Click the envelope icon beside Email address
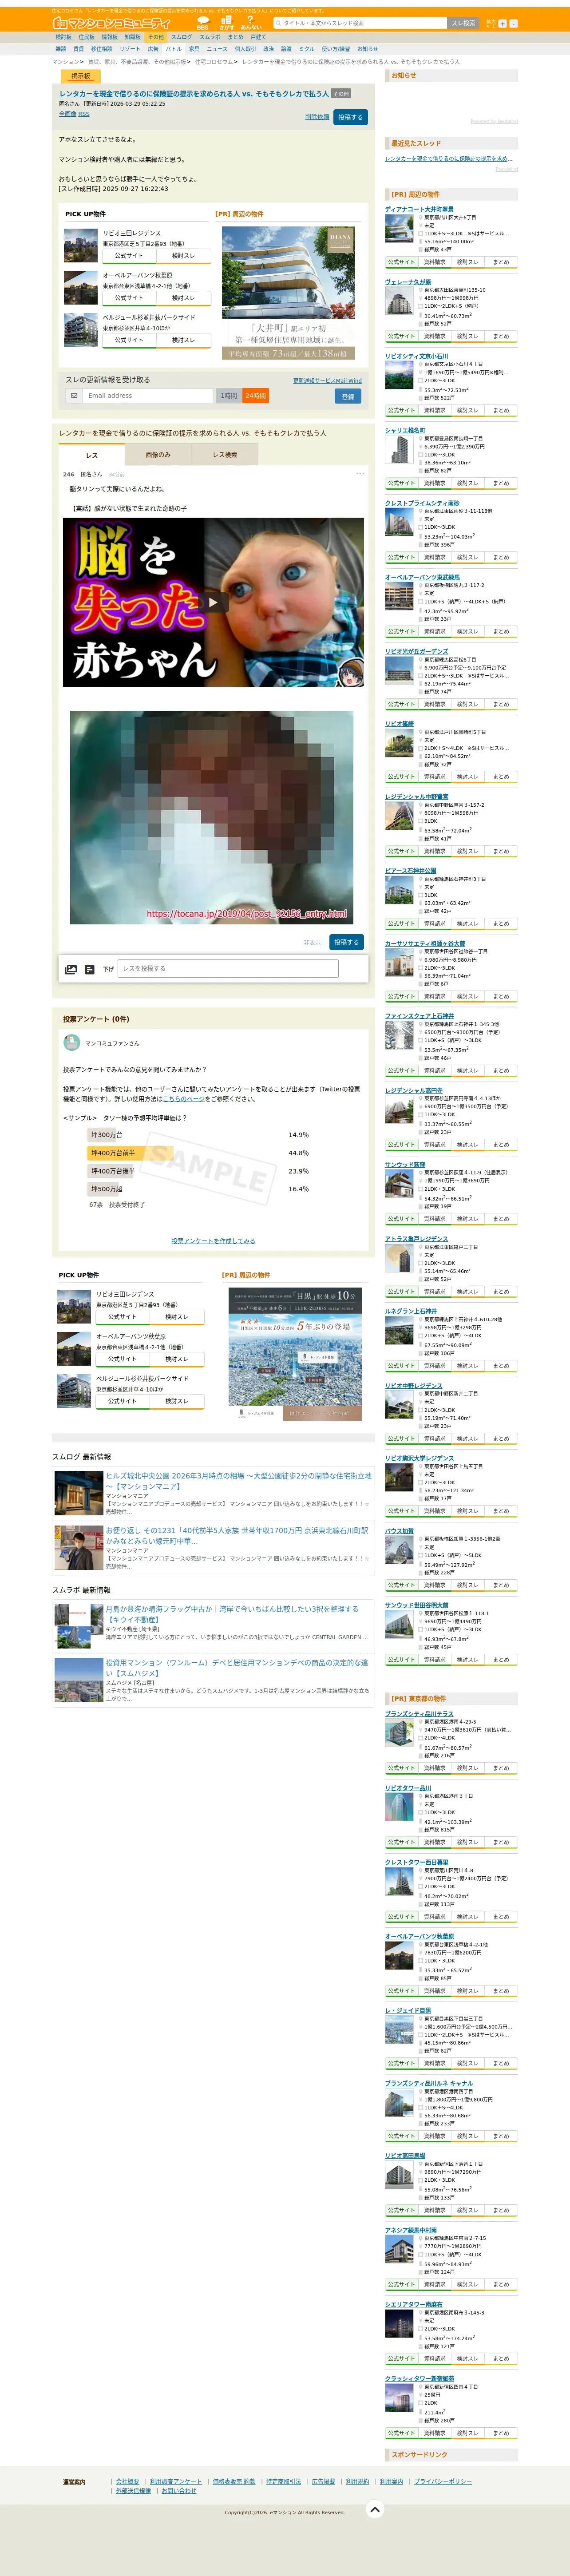The height and width of the screenshot is (2576, 570). (74, 395)
